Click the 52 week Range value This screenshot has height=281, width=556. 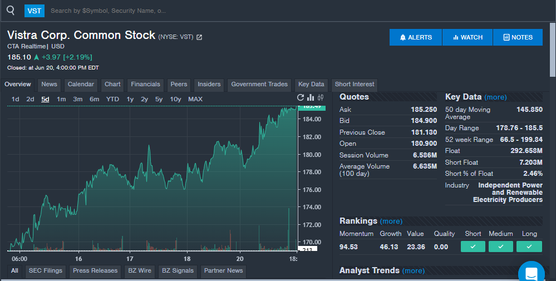[521, 140]
